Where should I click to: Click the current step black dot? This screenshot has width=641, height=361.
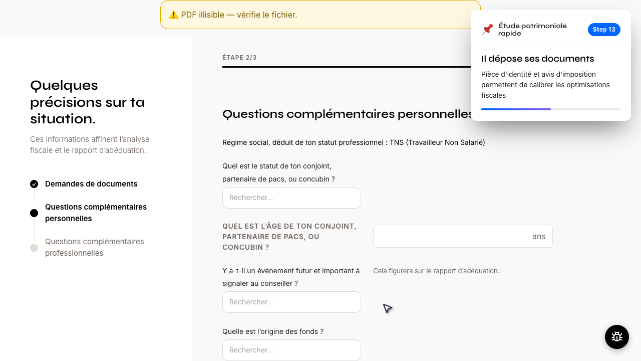tap(34, 213)
